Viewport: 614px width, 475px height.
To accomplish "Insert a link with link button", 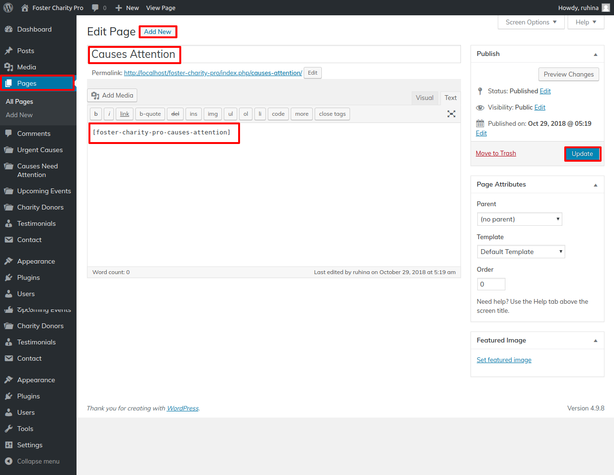I will pos(124,114).
